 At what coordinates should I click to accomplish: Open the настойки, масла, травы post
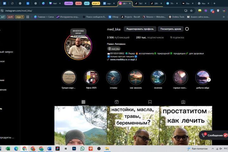coord(133,125)
